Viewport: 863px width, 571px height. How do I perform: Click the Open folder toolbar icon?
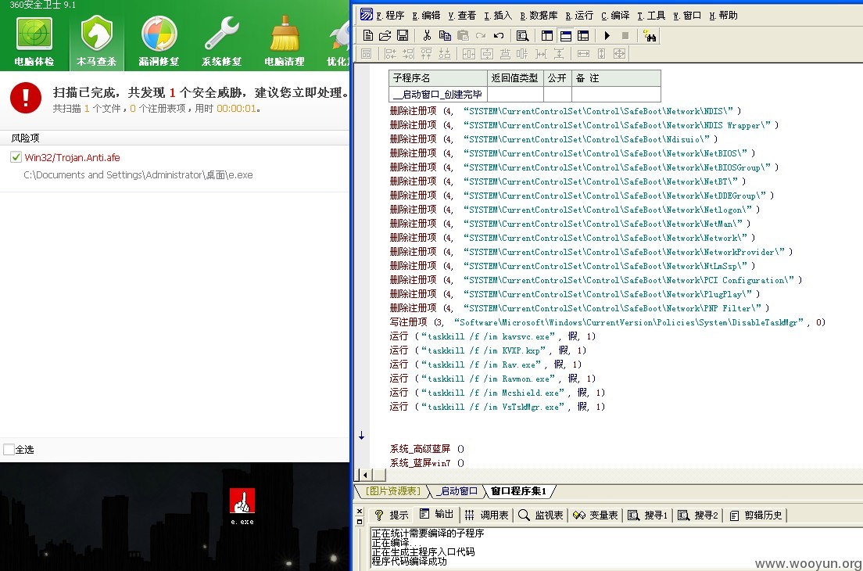tap(385, 36)
